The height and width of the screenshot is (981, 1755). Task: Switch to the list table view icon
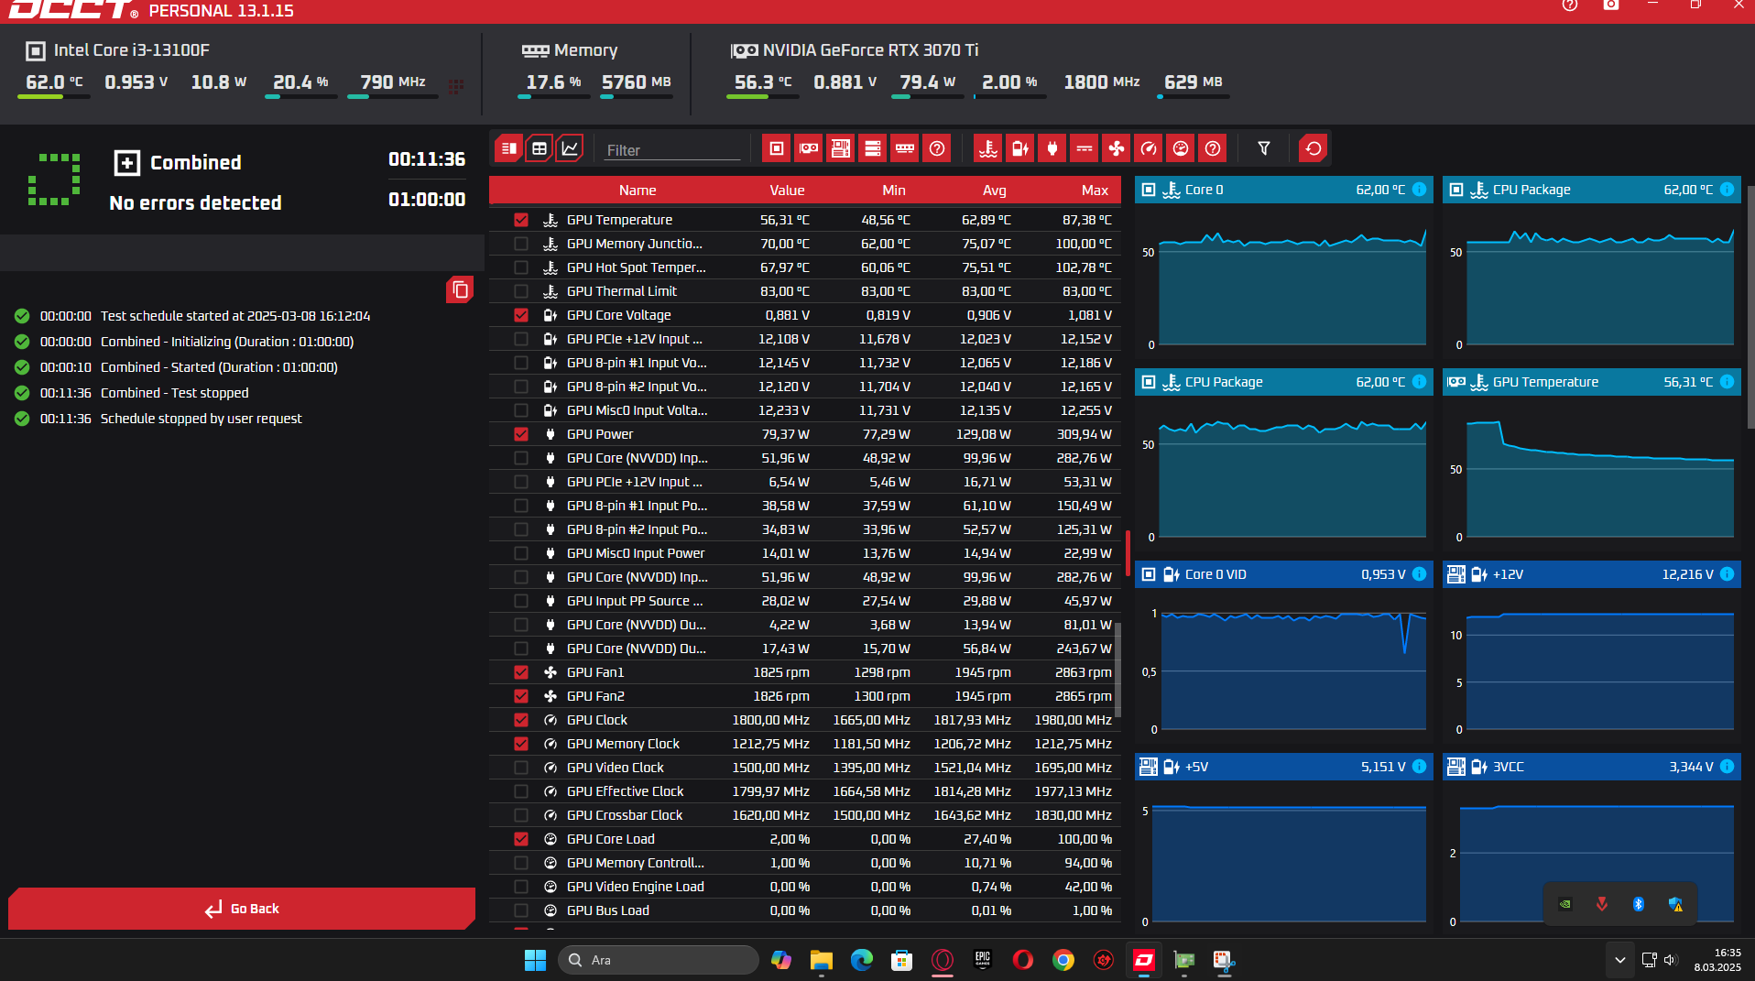point(509,148)
